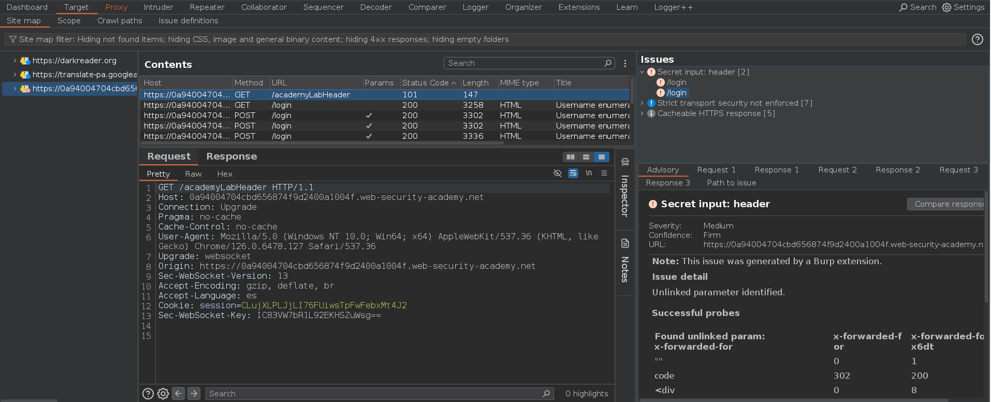The width and height of the screenshot is (991, 402).
Task: Expand Strict transport security not enforced issue
Action: pos(643,103)
